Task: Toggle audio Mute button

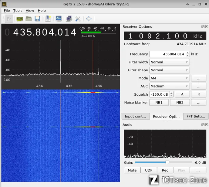Action: coord(132,170)
